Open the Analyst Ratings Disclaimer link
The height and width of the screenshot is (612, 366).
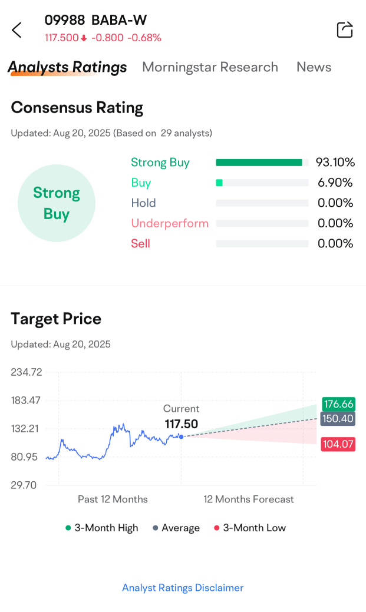[x=183, y=587]
